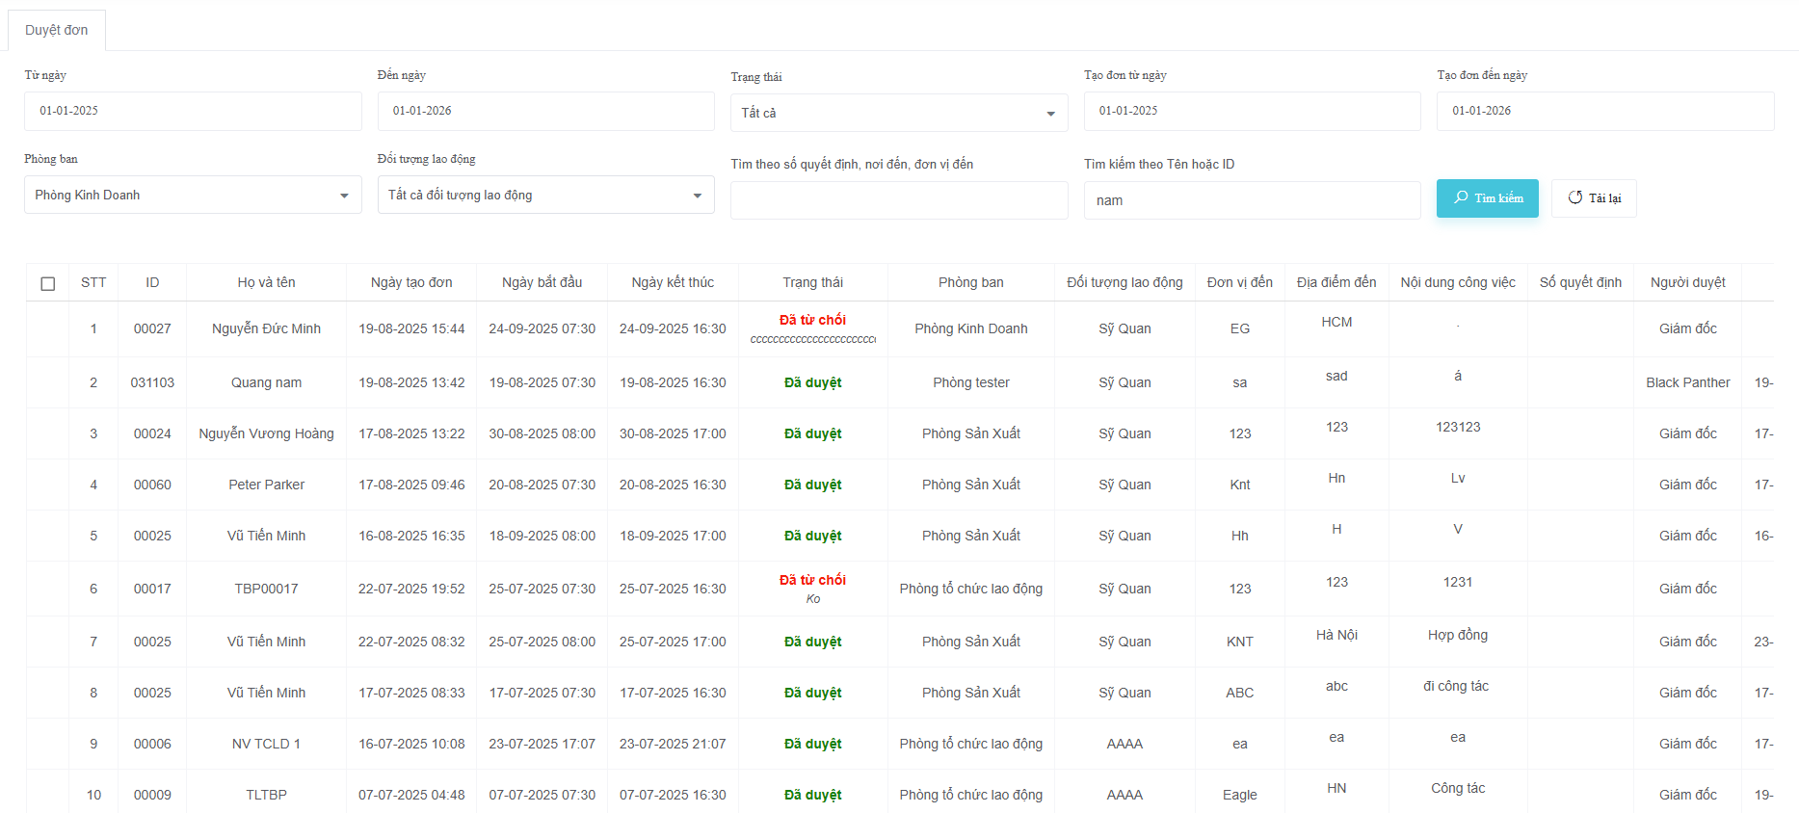
Task: Open the Đối tượng lao động dropdown
Action: [x=545, y=195]
